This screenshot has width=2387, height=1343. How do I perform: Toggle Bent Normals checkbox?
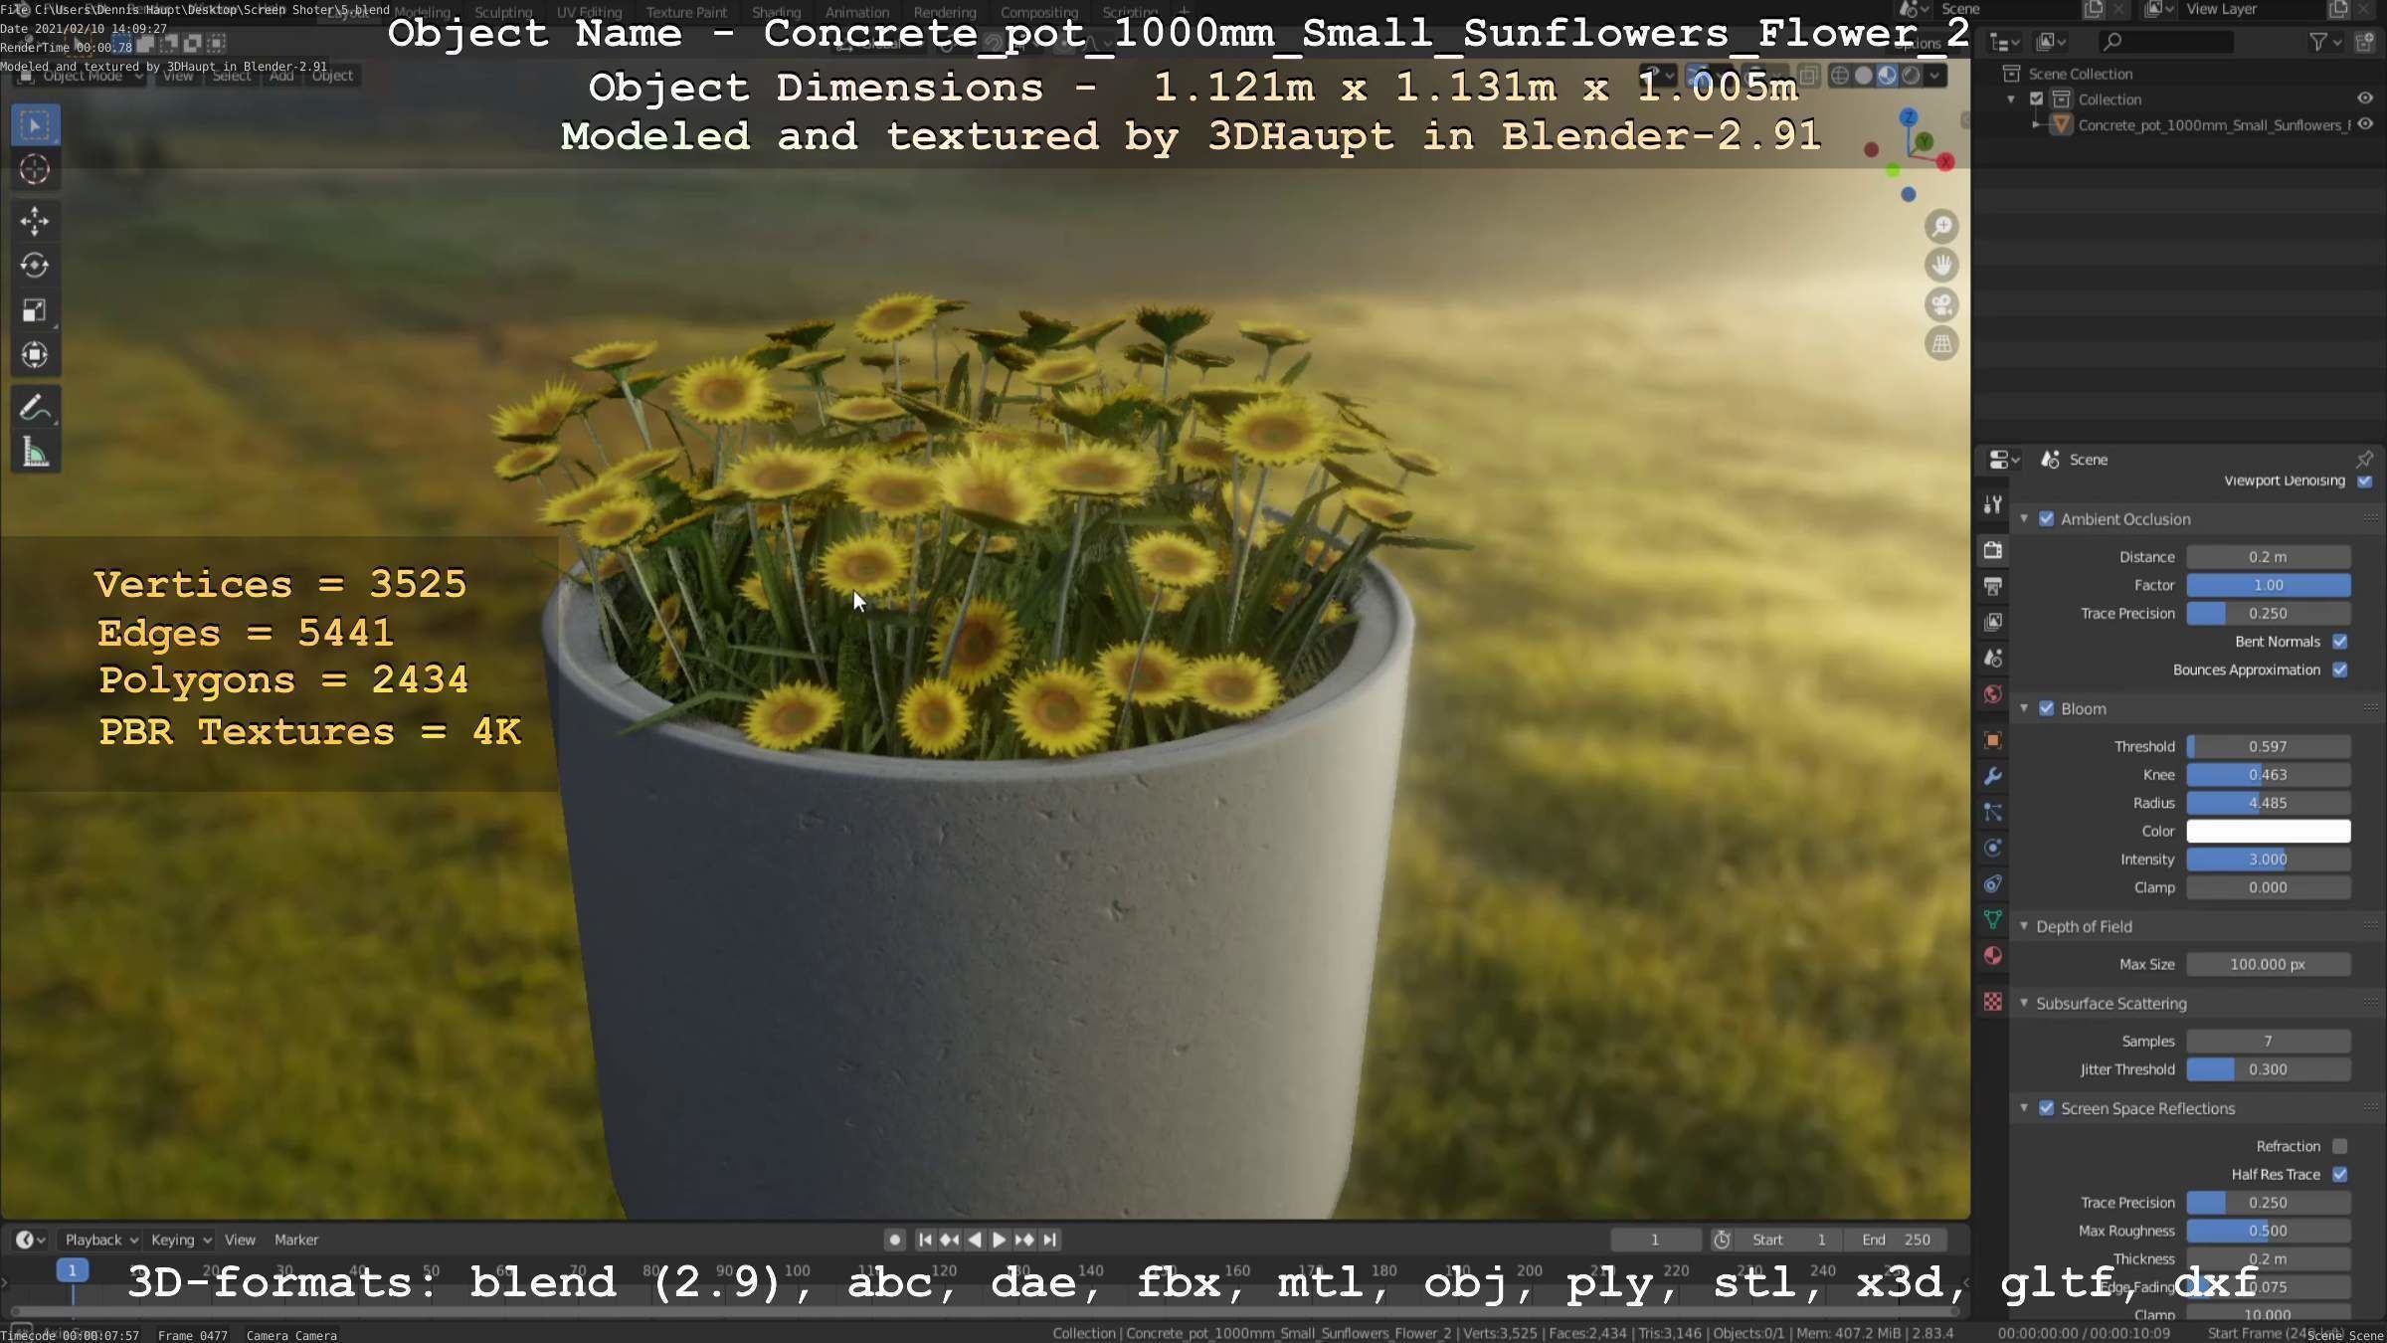tap(2340, 642)
